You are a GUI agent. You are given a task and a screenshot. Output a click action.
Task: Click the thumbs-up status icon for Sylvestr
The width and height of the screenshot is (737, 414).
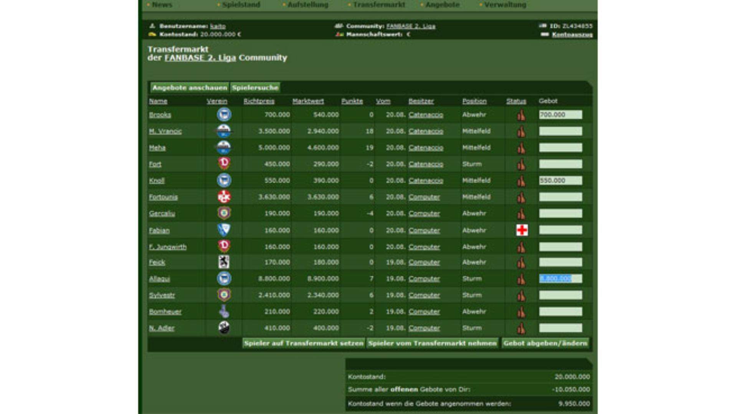pos(521,296)
